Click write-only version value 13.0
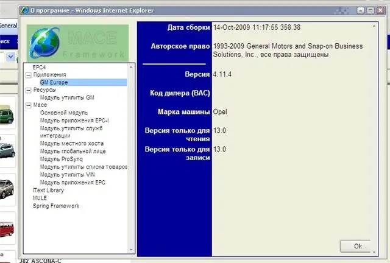Viewport: 390px width, 263px height. 219,149
